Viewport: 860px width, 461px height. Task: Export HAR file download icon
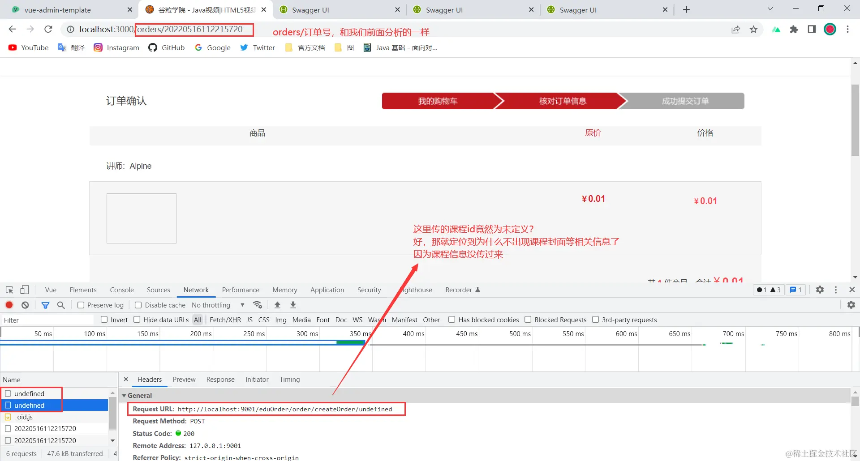[x=293, y=305]
